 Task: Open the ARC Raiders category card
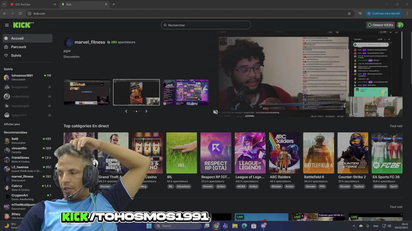[284, 153]
